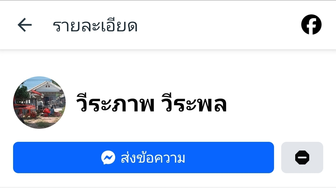
Task: Click the octagon minus icon
Action: [x=302, y=158]
